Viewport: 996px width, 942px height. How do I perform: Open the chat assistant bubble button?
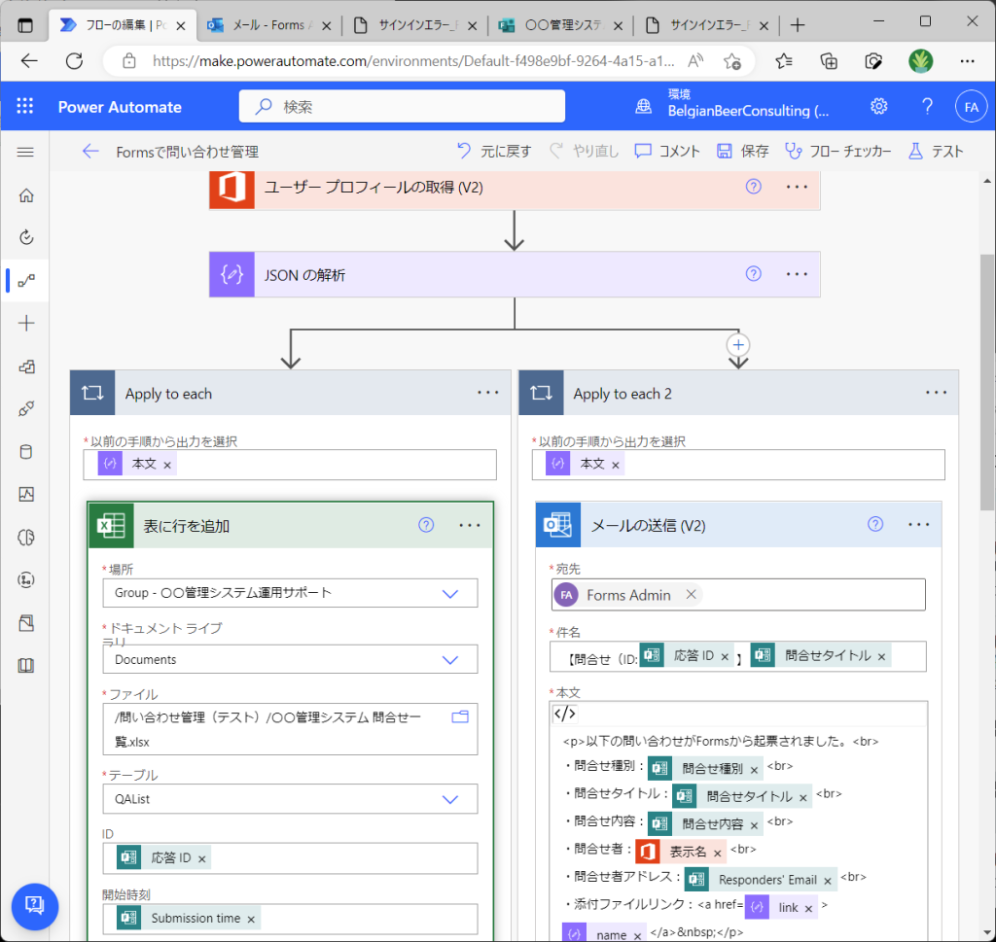[35, 906]
